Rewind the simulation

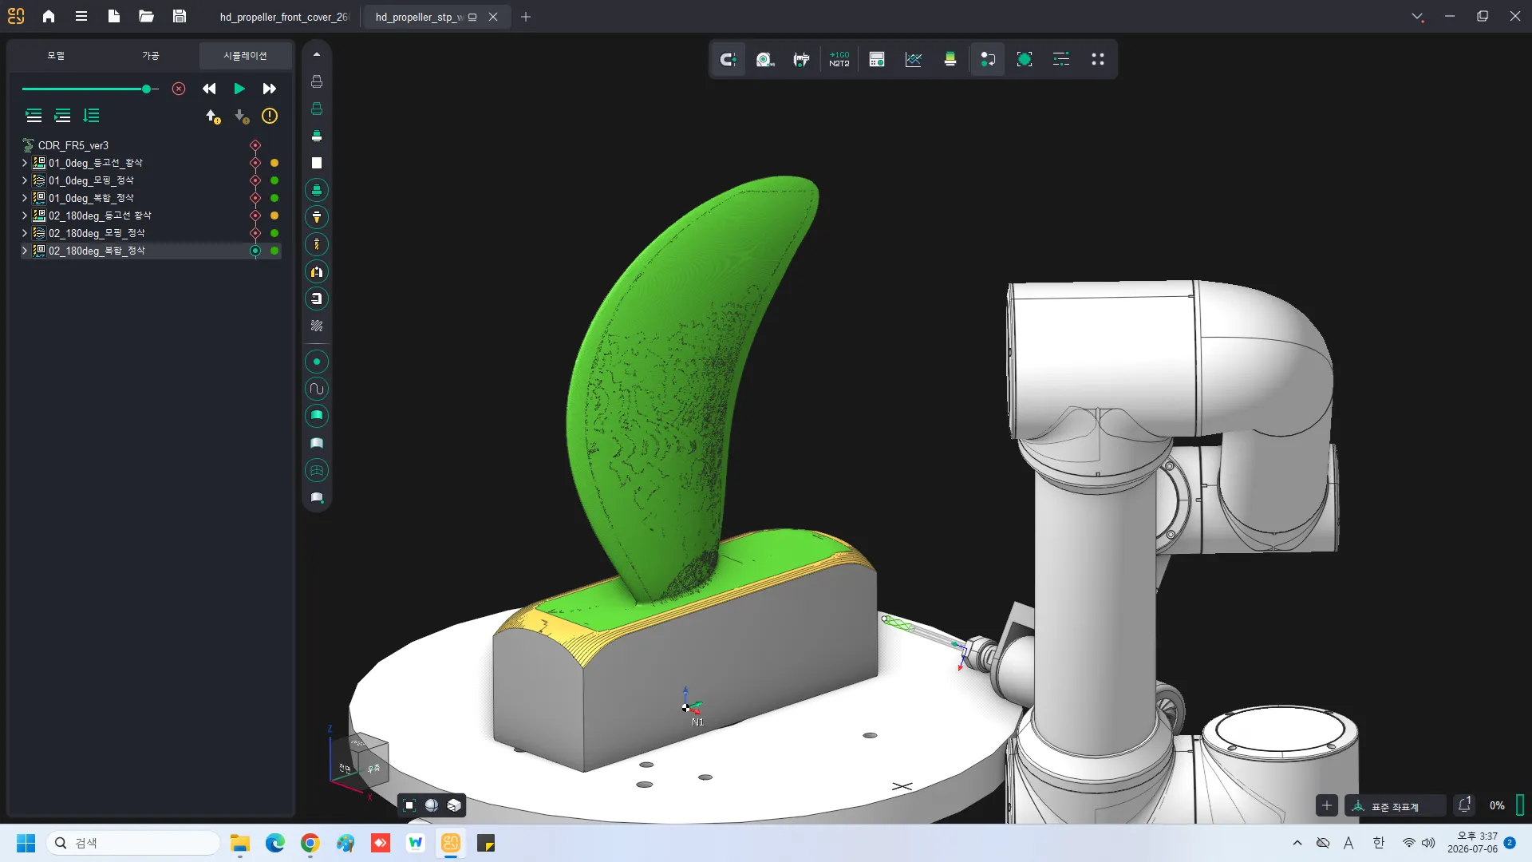(x=209, y=89)
